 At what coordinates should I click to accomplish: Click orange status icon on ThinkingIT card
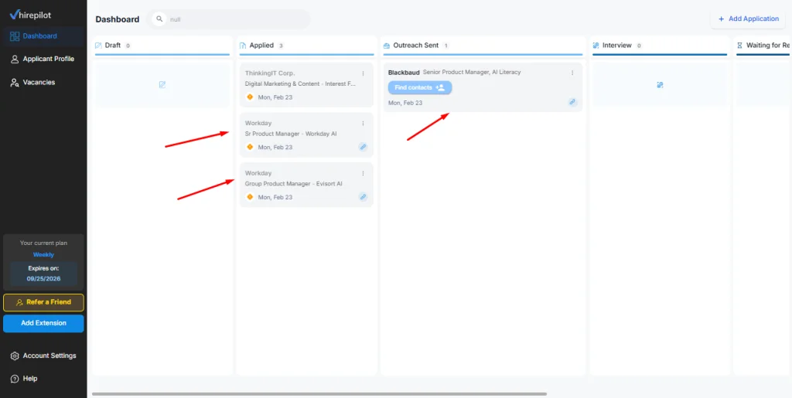(250, 97)
